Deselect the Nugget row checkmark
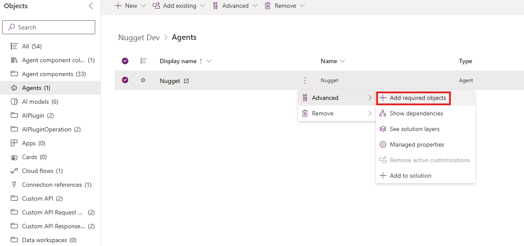Image resolution: width=524 pixels, height=246 pixels. 125,80
